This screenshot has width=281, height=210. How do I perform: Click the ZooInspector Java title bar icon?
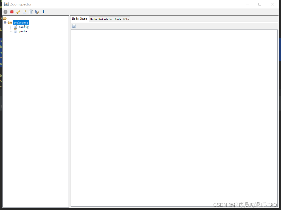click(7, 4)
